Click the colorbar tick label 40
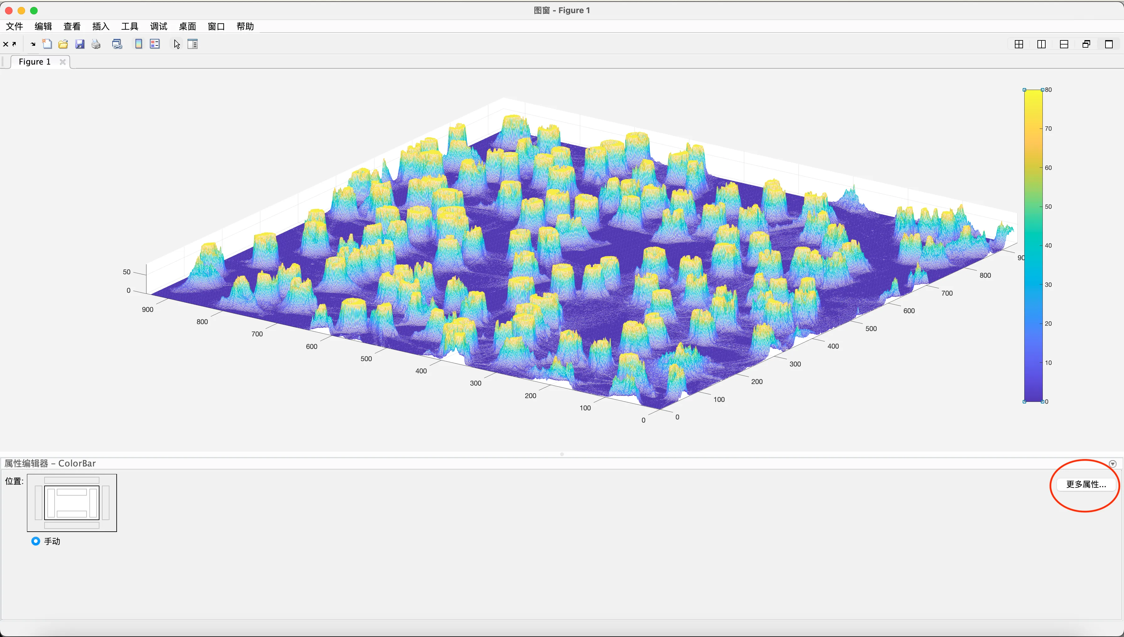The image size is (1124, 637). (x=1048, y=245)
